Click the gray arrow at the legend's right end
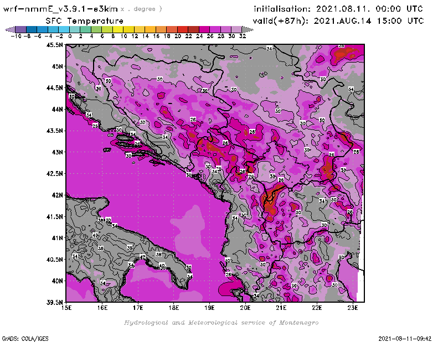The image size is (443, 342). pyautogui.click(x=248, y=30)
